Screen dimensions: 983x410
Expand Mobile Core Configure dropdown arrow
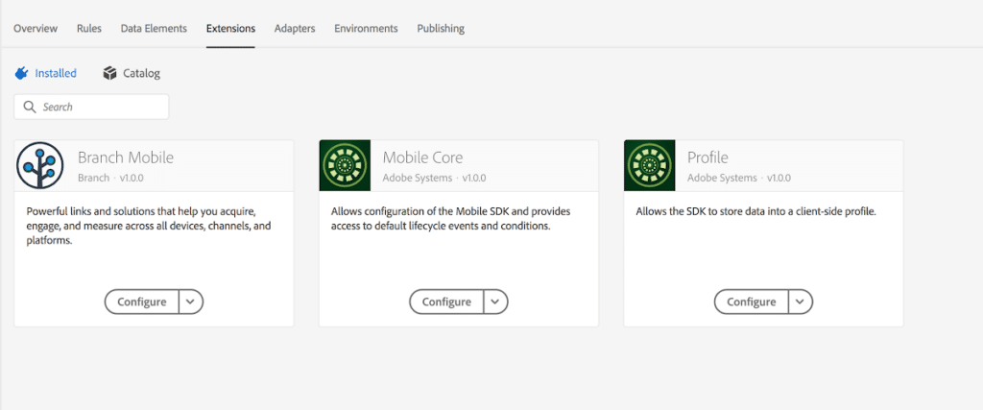point(495,301)
